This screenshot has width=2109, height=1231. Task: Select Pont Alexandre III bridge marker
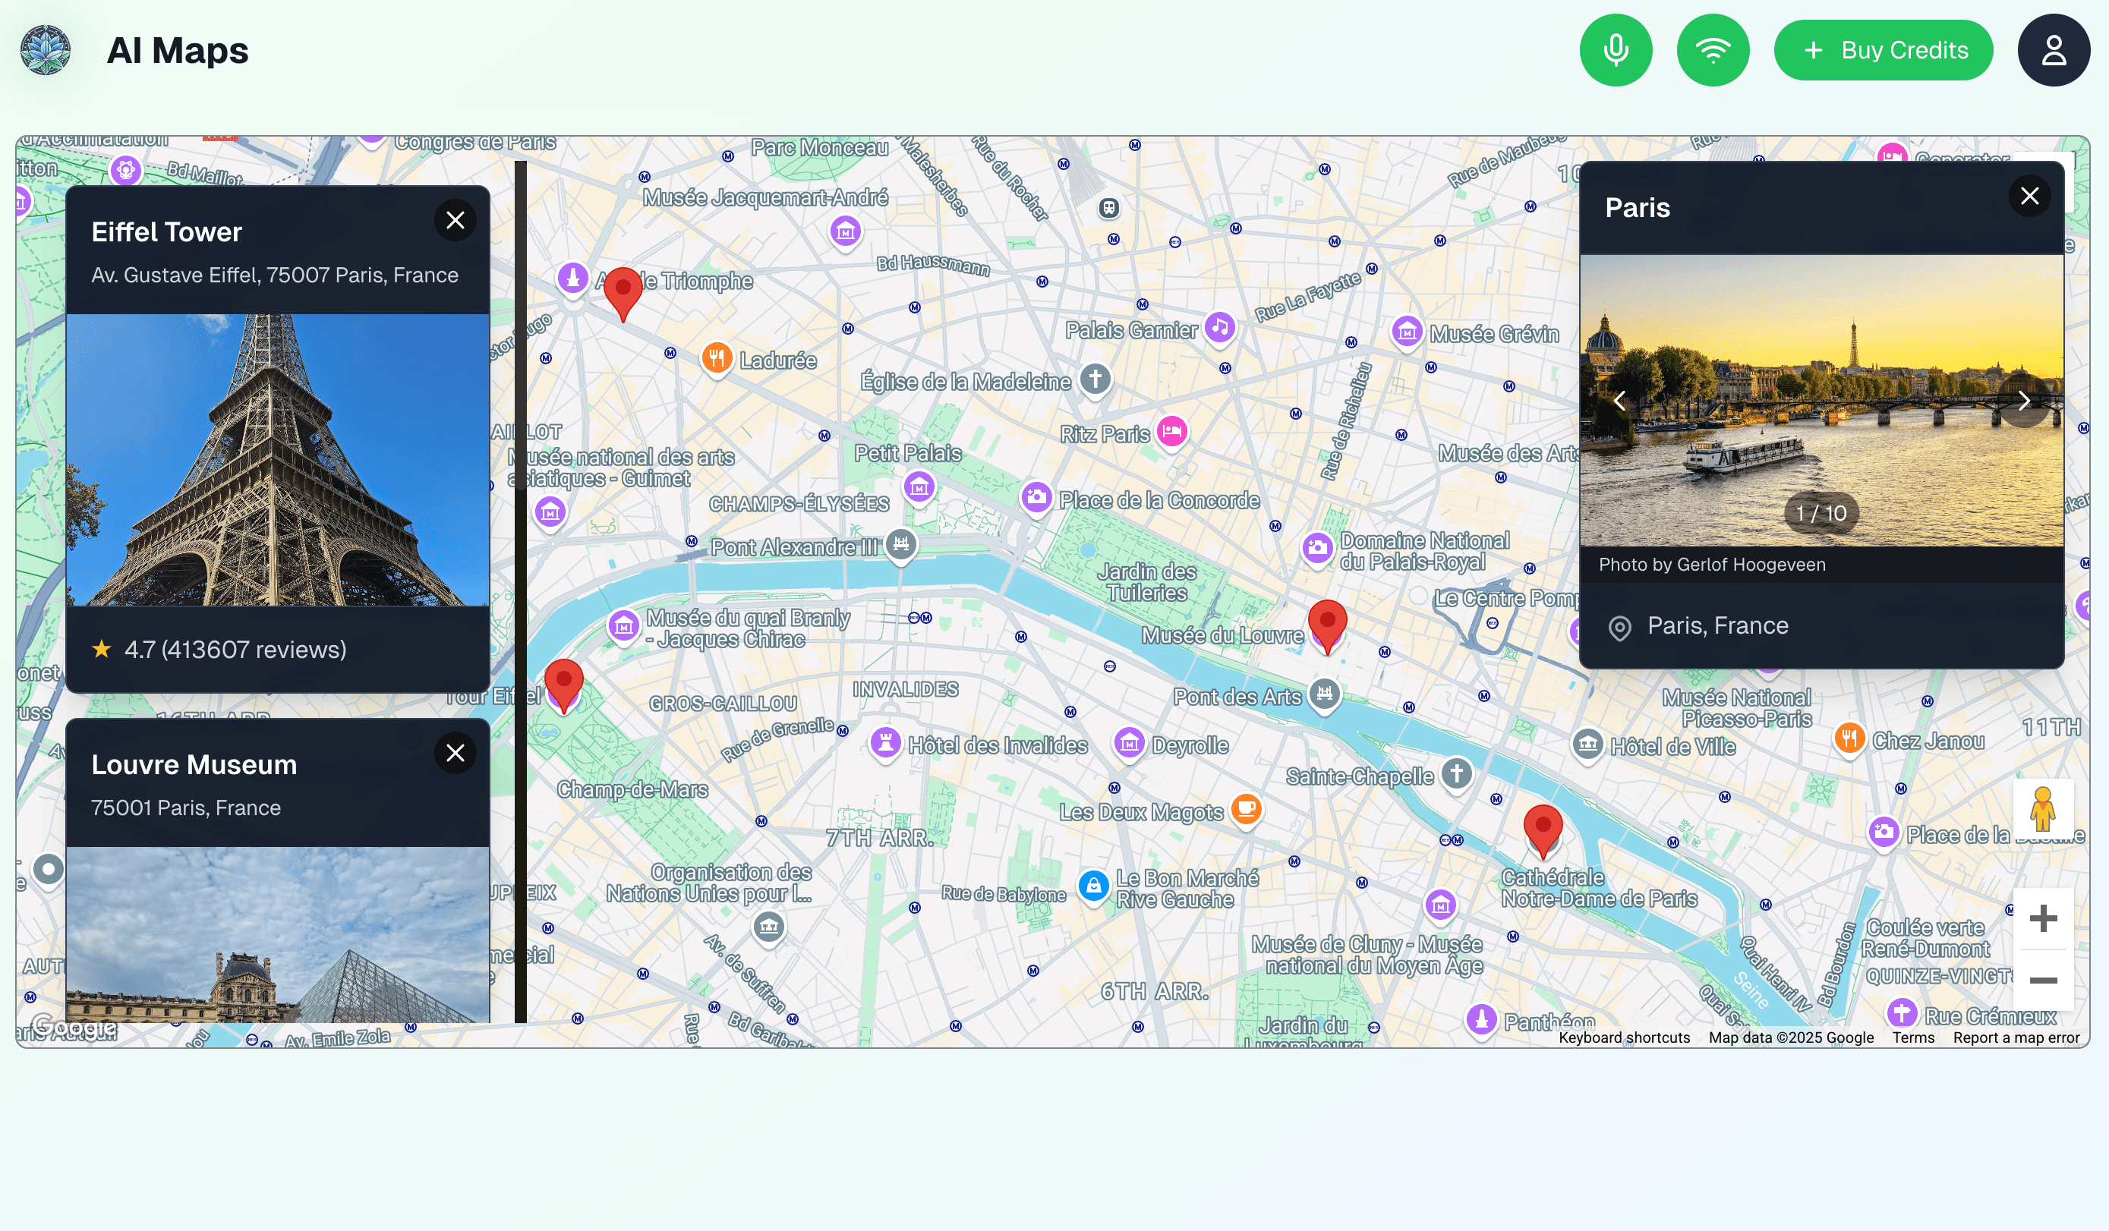tap(900, 545)
